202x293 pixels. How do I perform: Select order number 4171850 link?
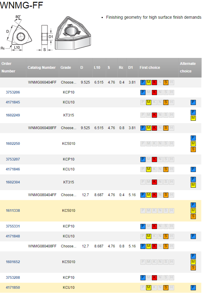[13, 288]
